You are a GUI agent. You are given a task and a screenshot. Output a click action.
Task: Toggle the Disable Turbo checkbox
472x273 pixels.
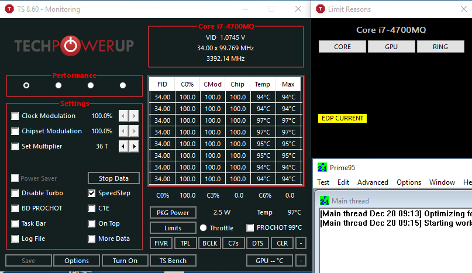[15, 193]
